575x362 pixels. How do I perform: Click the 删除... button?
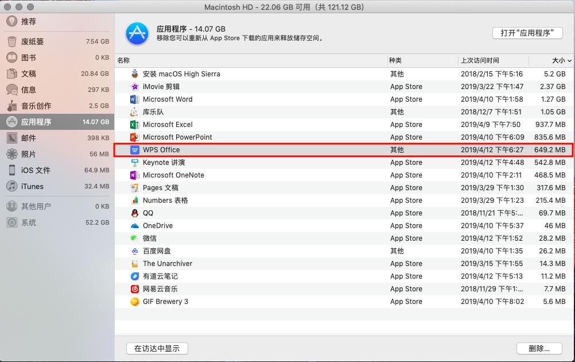[539, 348]
